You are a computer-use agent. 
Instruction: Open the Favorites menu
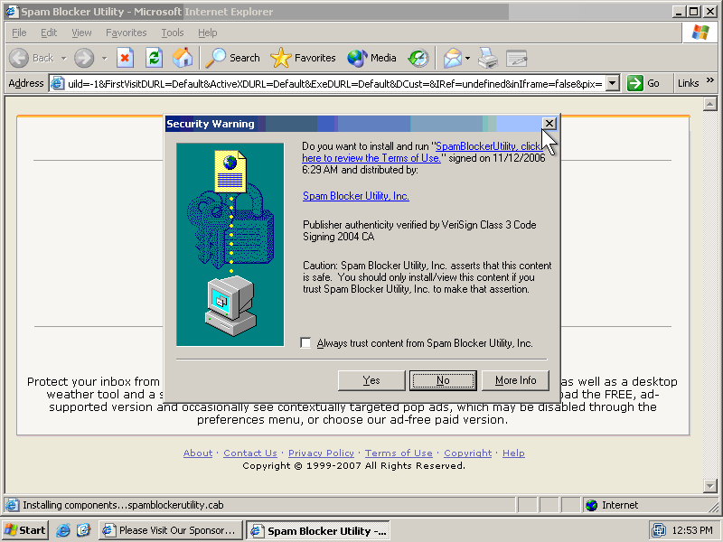coord(127,33)
